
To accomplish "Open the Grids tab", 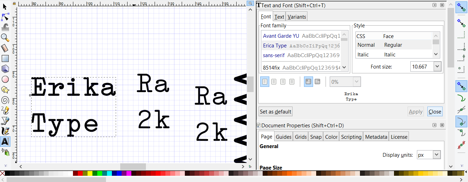I will click(x=301, y=137).
